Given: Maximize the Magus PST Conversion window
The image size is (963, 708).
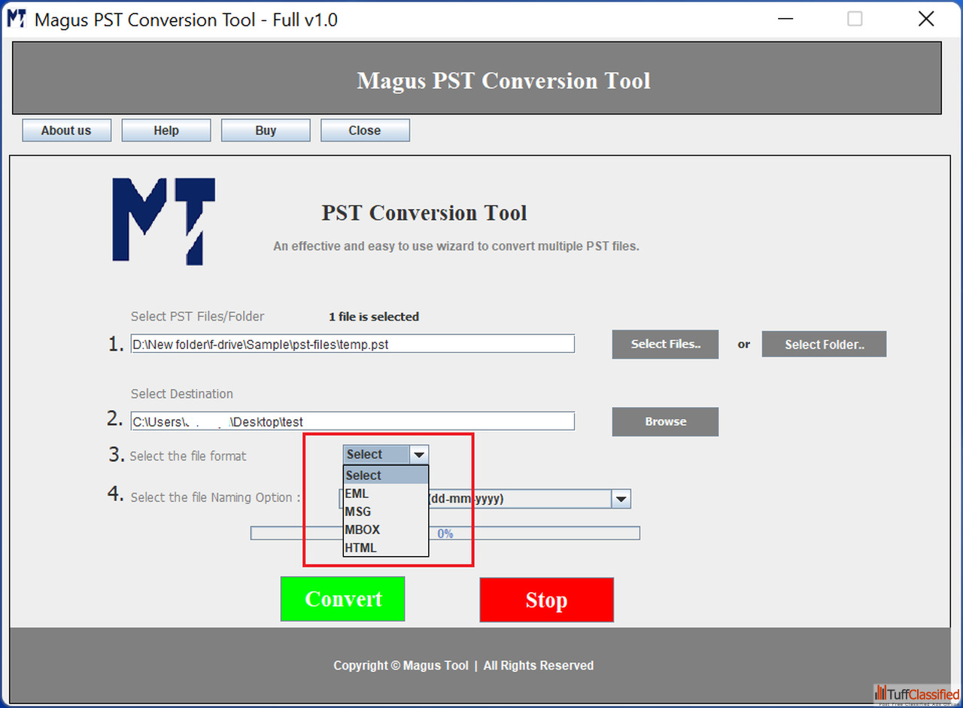Looking at the screenshot, I should pos(855,19).
